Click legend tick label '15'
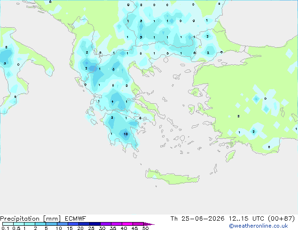Screen dimensions: 298x230 click(70, 228)
